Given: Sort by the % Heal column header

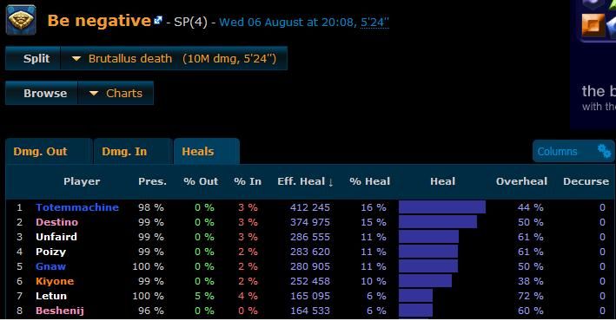Looking at the screenshot, I should (x=369, y=181).
